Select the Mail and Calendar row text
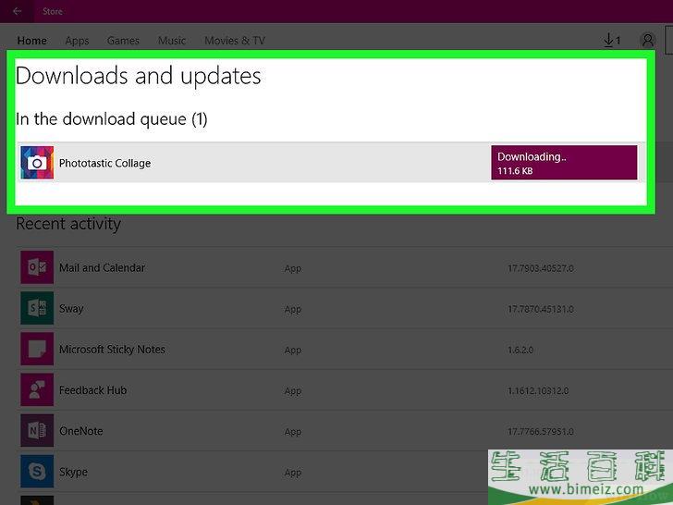 102,267
